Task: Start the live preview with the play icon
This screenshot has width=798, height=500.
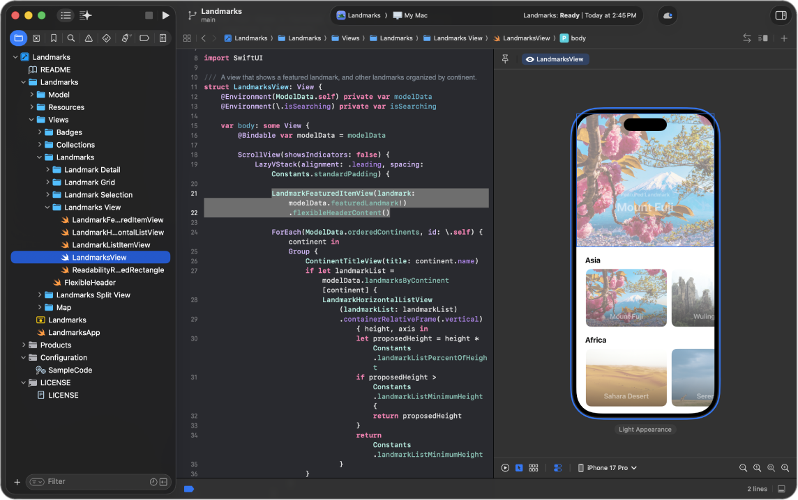Action: 505,467
